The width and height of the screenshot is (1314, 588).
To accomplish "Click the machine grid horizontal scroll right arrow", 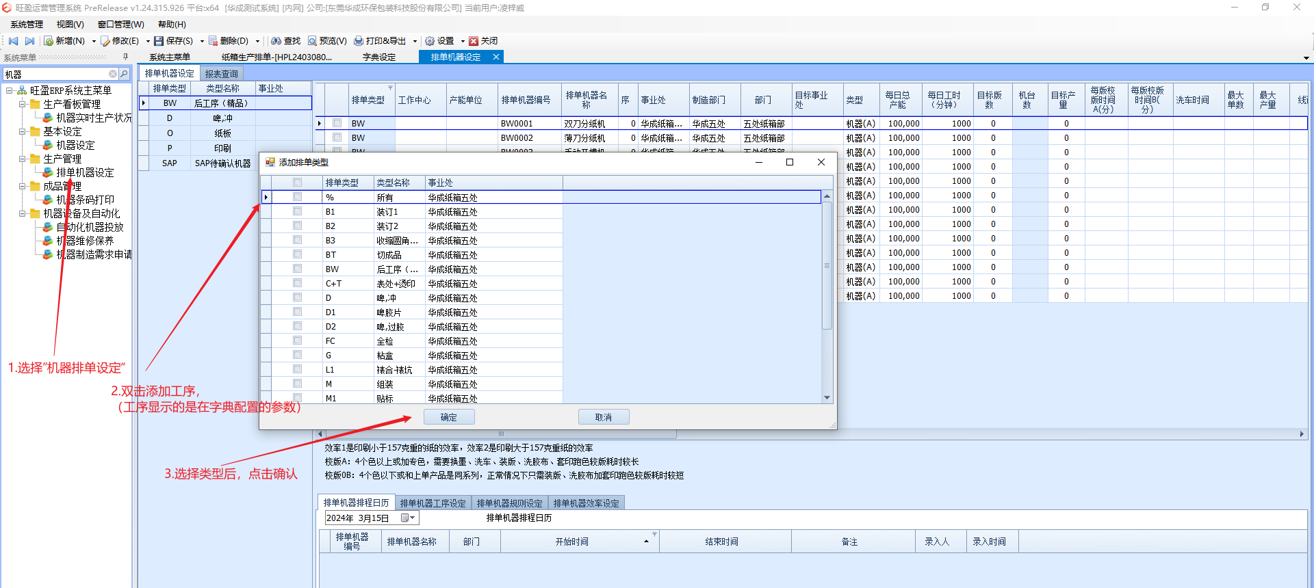I will [1302, 434].
